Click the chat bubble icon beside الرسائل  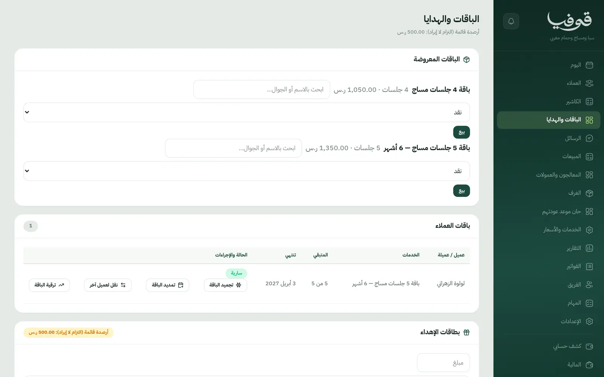pyautogui.click(x=589, y=138)
